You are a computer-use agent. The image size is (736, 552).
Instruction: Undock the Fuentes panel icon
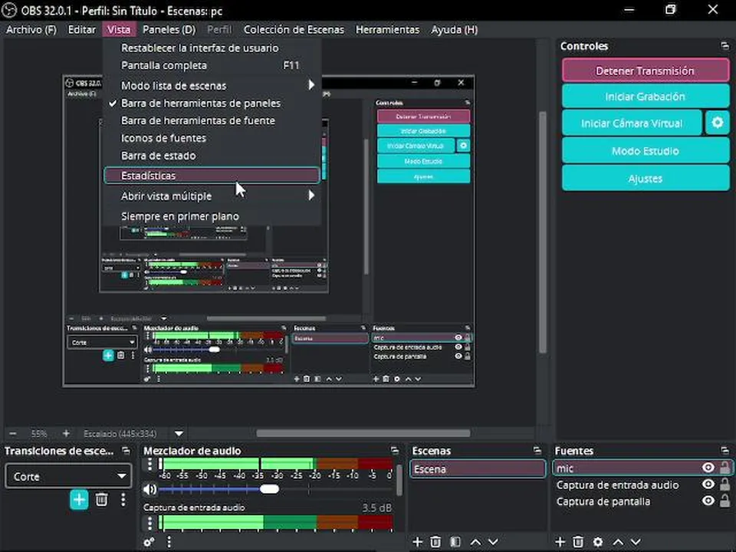(724, 450)
